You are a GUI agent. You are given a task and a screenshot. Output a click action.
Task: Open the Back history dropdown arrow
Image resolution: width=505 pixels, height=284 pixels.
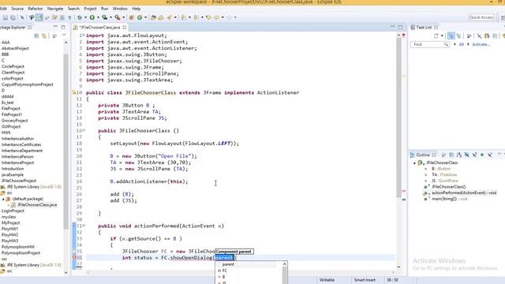(x=223, y=17)
